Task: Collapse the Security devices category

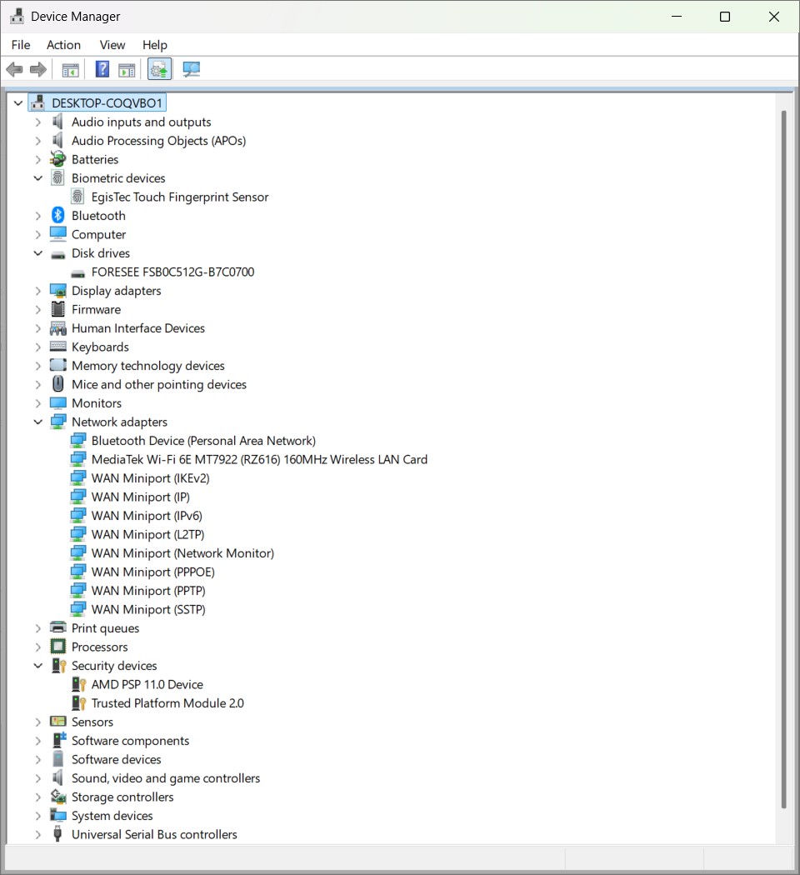Action: click(37, 666)
